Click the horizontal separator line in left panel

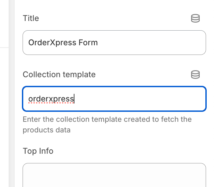4,48
